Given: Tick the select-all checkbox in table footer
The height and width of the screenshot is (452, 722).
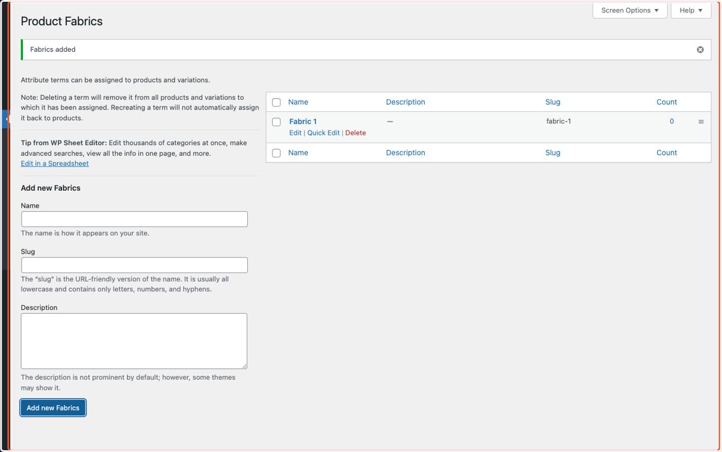Looking at the screenshot, I should point(277,153).
